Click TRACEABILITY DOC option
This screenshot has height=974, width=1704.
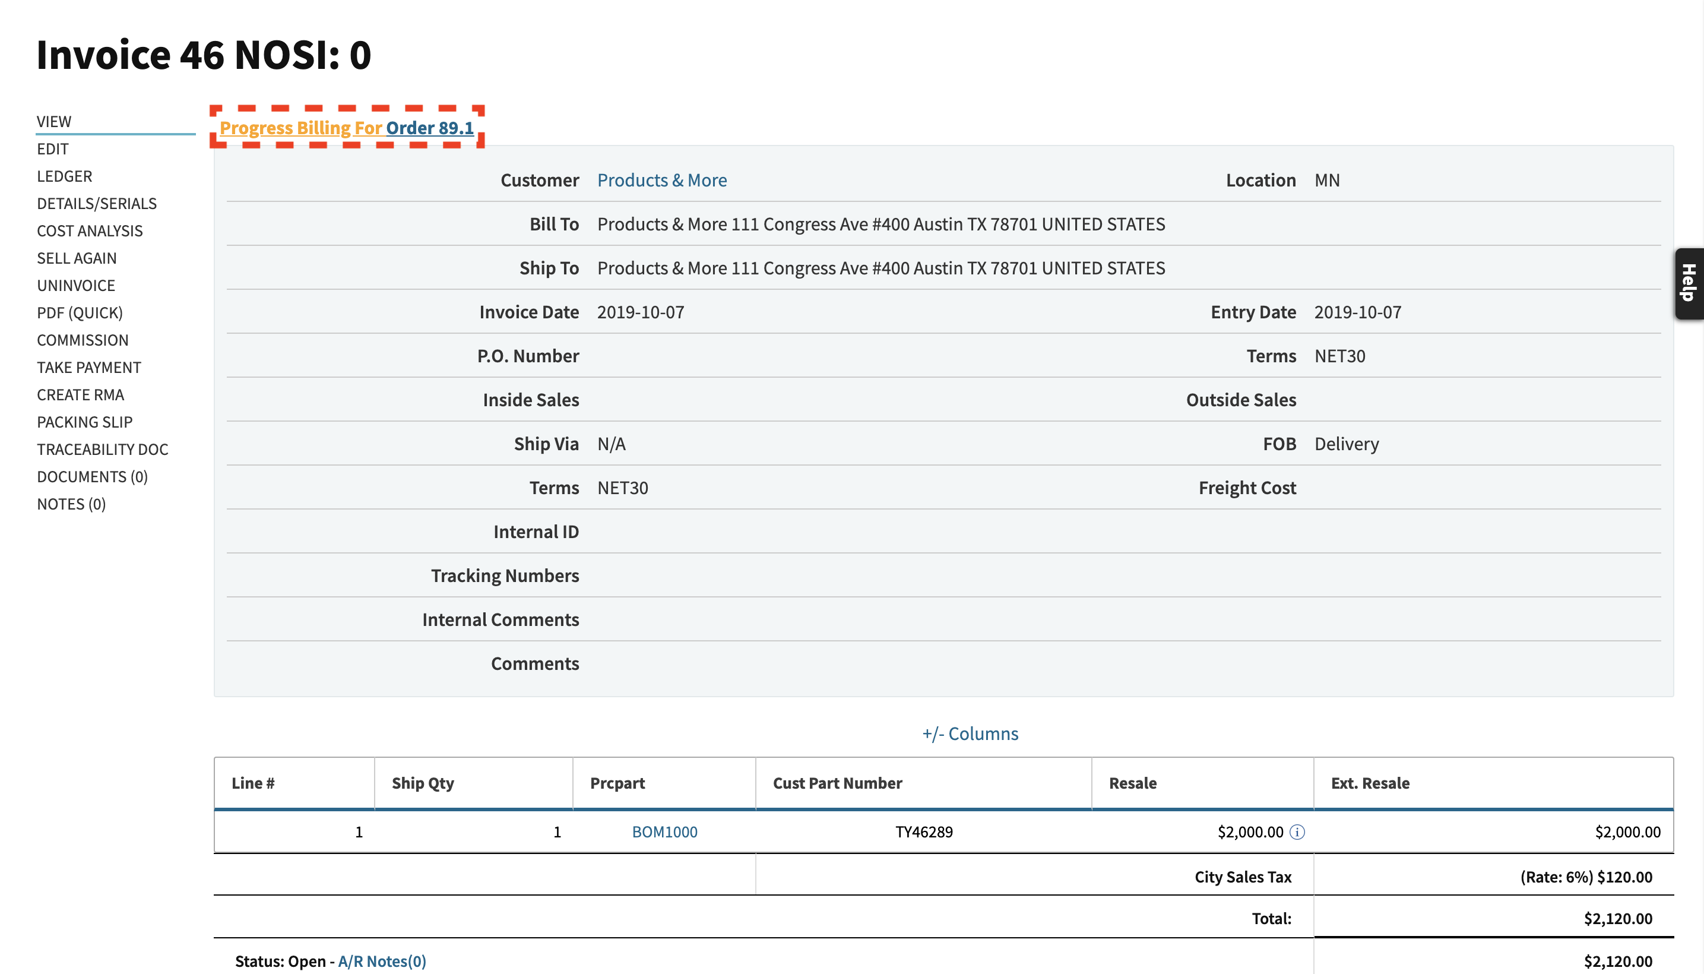tap(103, 448)
